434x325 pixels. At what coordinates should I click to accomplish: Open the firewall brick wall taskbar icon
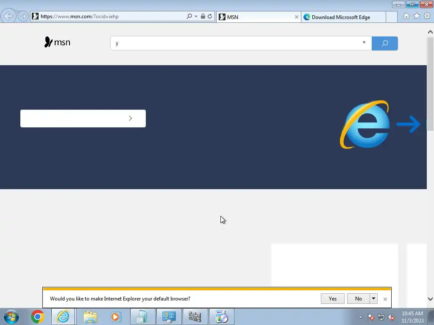(x=195, y=317)
